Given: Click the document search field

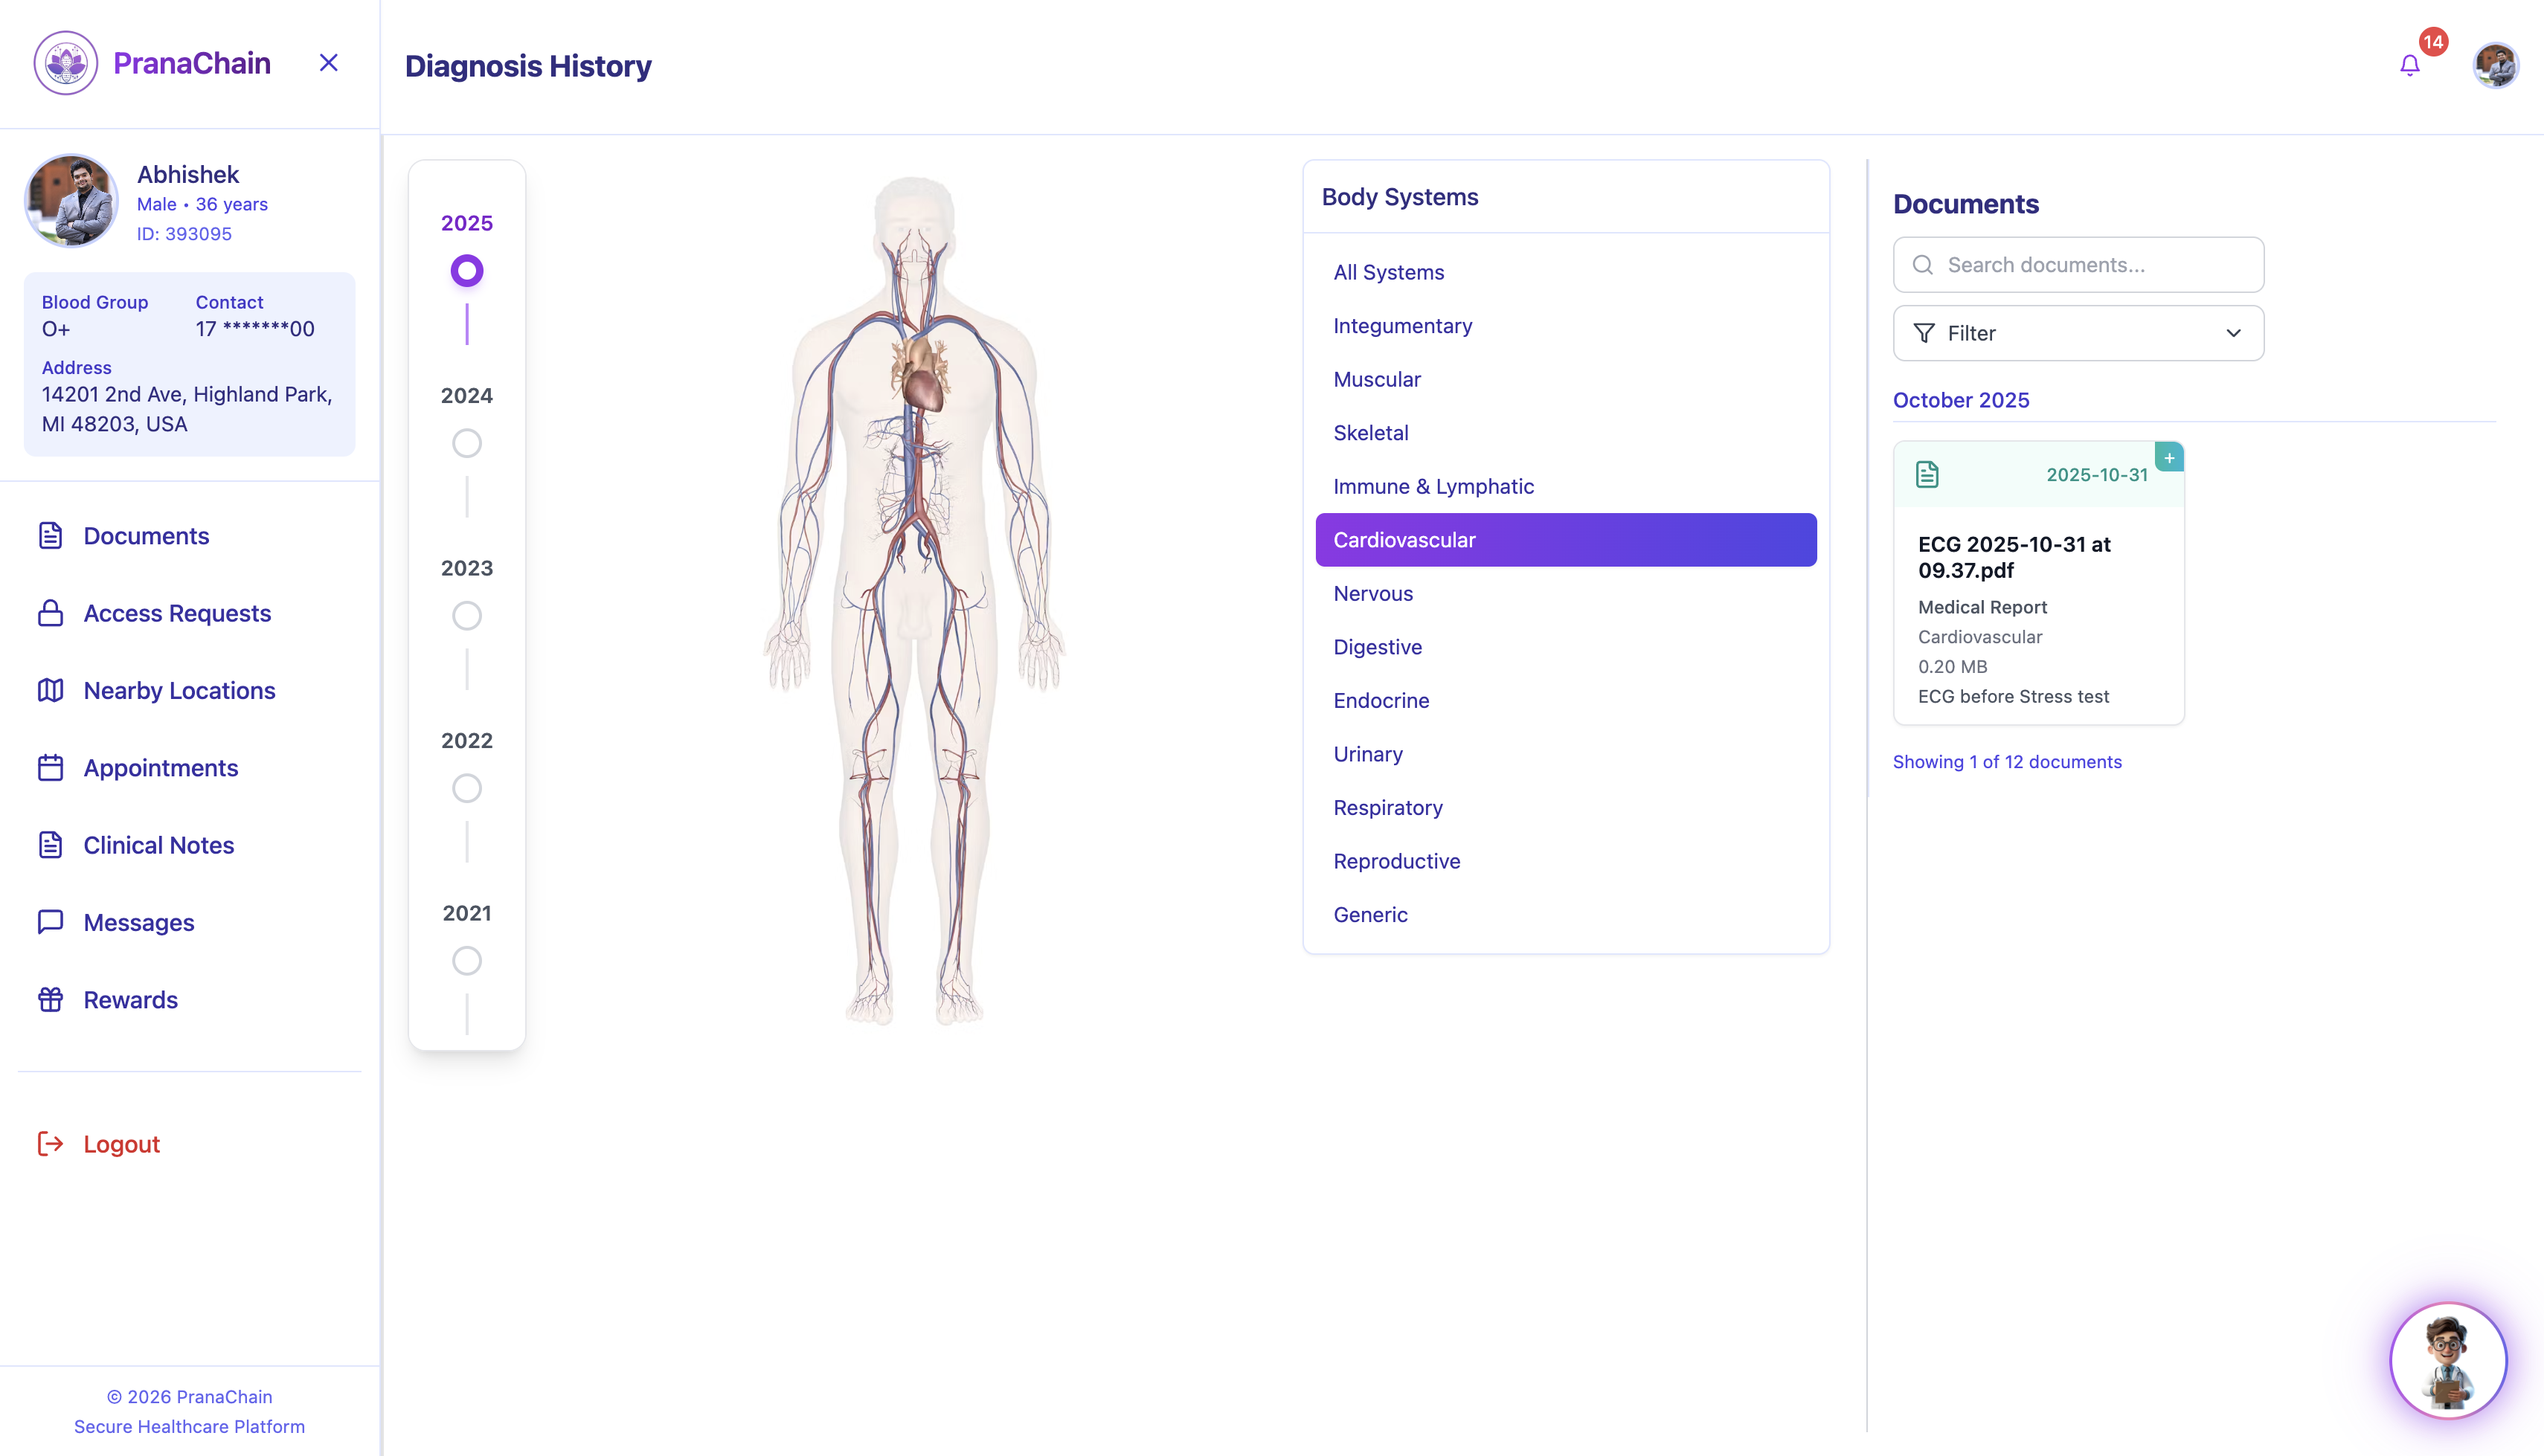Looking at the screenshot, I should click(2077, 264).
